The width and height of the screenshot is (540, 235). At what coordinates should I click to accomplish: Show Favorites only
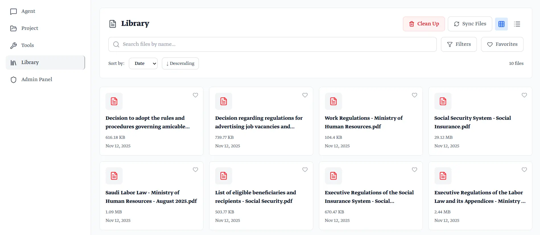click(x=502, y=44)
